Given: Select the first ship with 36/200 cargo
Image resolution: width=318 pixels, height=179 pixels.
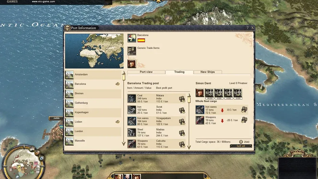Looking at the screenshot, I should pyautogui.click(x=209, y=93).
